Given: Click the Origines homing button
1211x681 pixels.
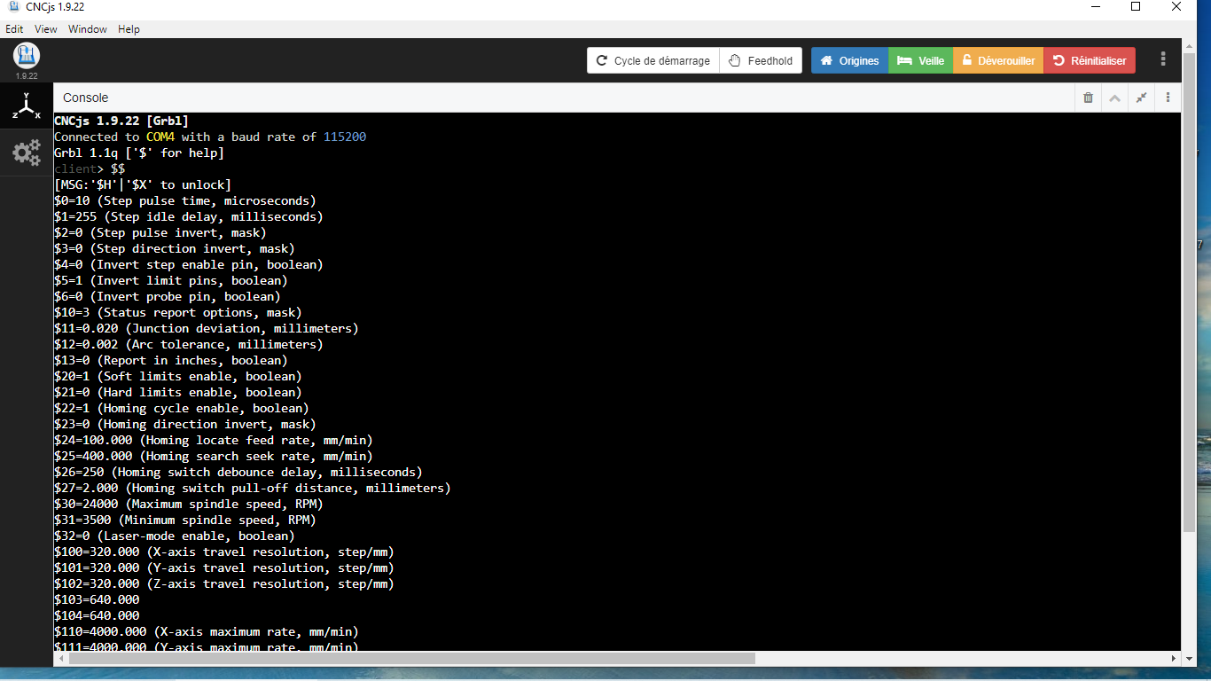Looking at the screenshot, I should 849,60.
